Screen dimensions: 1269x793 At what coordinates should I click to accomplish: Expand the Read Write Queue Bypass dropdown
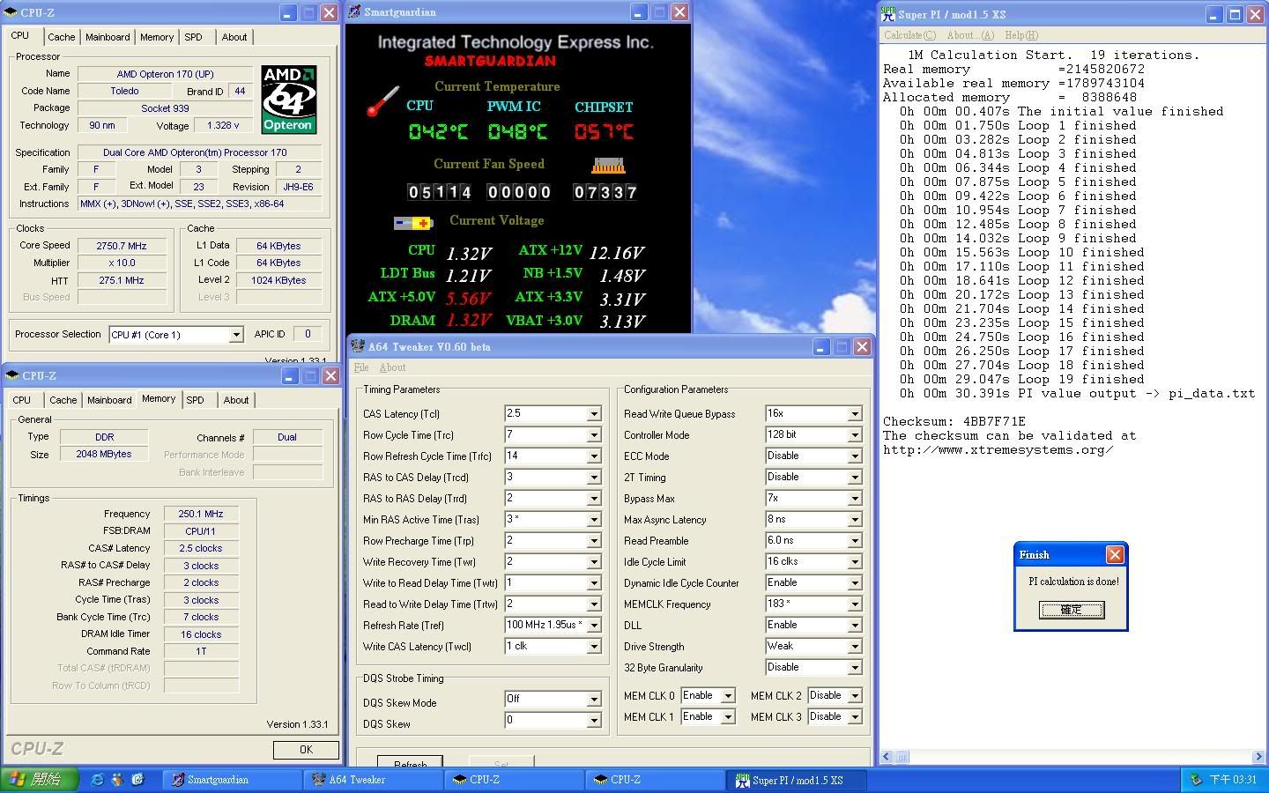click(854, 414)
